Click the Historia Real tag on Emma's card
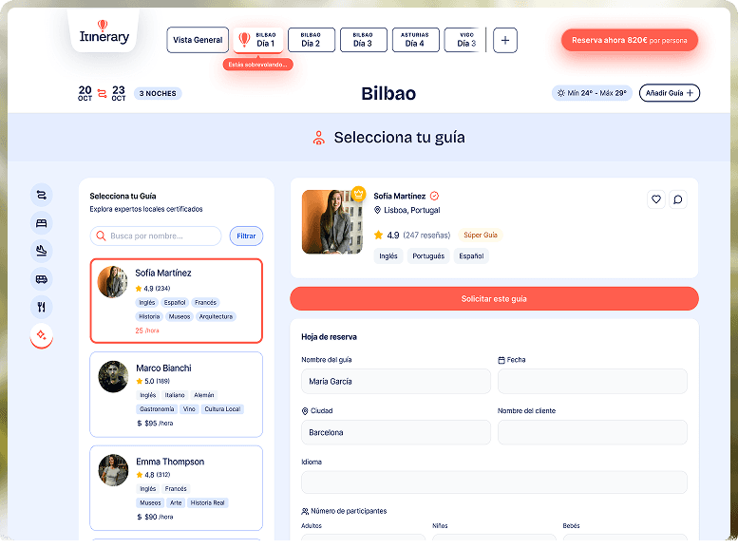Screen dimensions: 738x548 [x=207, y=502]
